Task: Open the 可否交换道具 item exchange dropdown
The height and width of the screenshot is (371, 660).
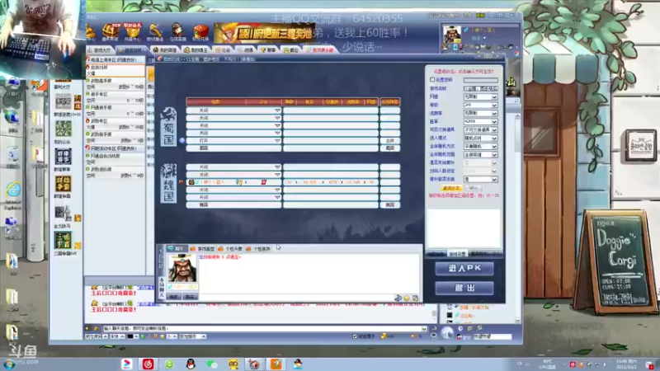Action: pyautogui.click(x=480, y=130)
